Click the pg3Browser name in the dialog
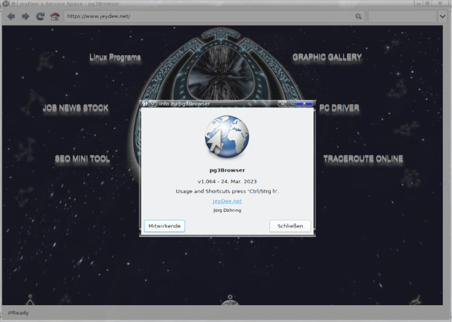Viewport: 452px width, 322px height. pos(227,170)
